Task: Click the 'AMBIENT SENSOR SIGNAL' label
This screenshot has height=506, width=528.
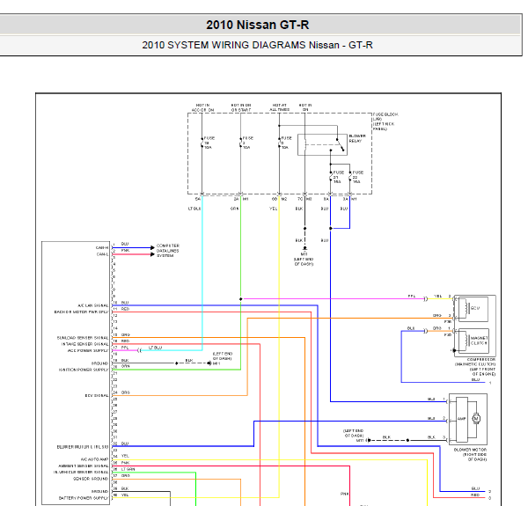Action: coord(84,466)
